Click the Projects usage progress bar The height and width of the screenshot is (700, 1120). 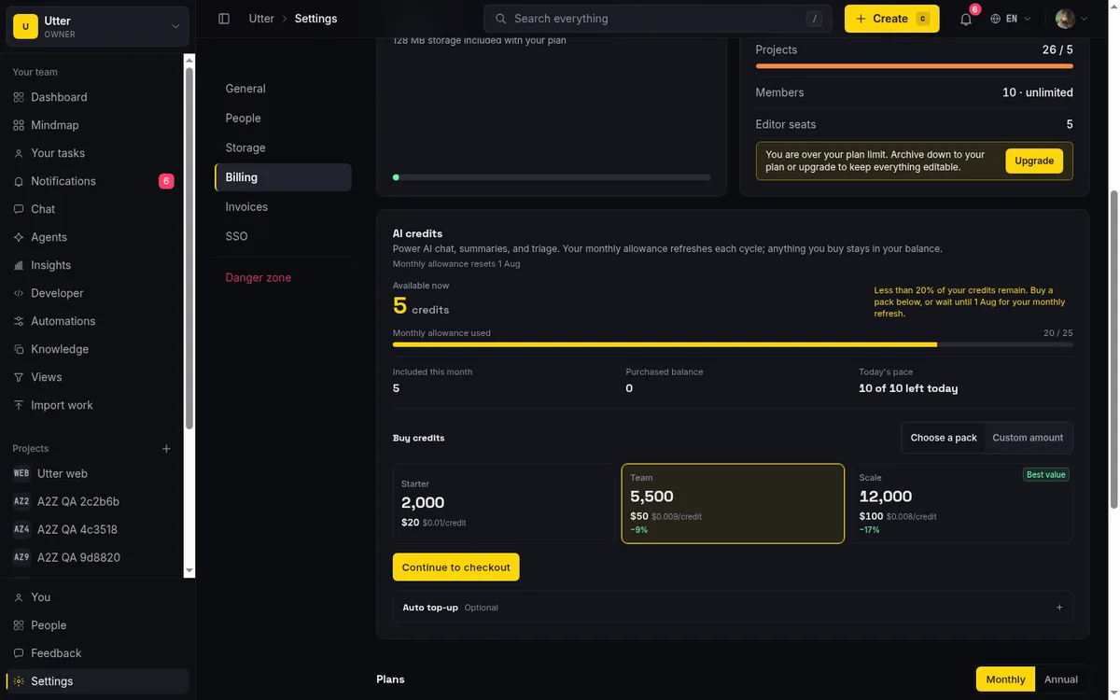click(914, 66)
